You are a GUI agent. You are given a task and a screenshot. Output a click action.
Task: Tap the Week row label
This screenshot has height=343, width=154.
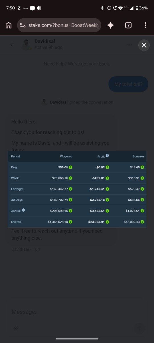coord(15,178)
